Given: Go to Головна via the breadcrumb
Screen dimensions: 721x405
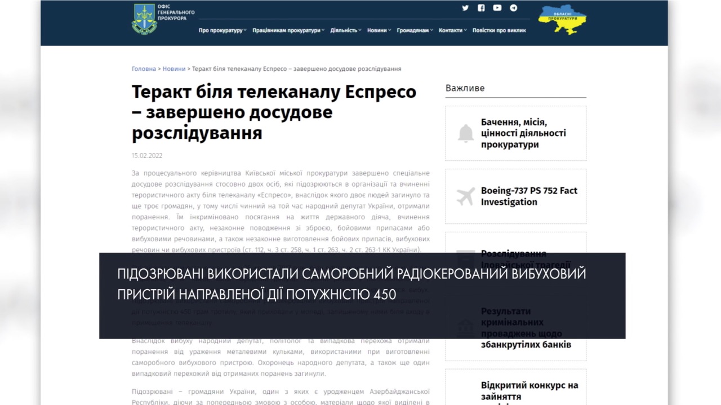Looking at the screenshot, I should pyautogui.click(x=144, y=69).
